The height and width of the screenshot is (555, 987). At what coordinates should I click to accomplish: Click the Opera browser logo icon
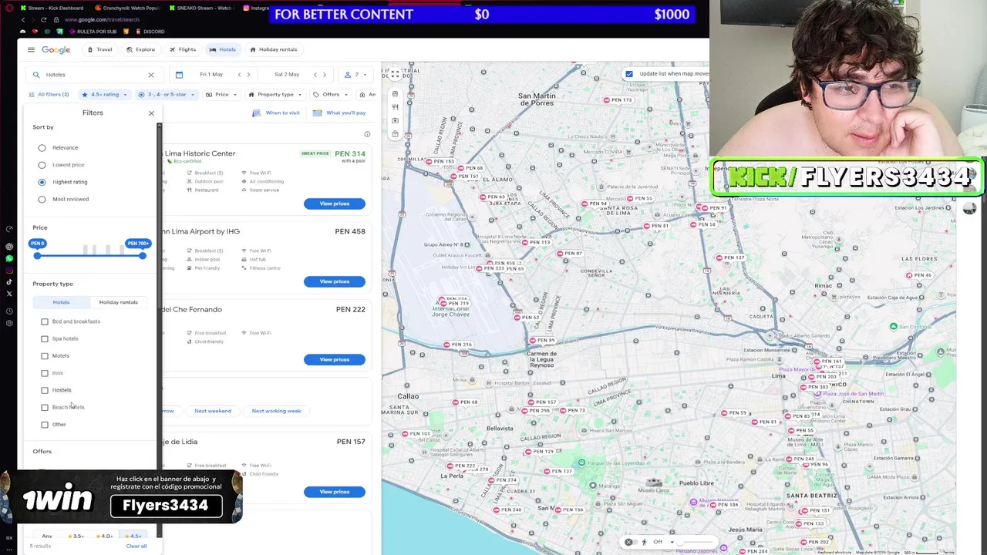(x=9, y=7)
